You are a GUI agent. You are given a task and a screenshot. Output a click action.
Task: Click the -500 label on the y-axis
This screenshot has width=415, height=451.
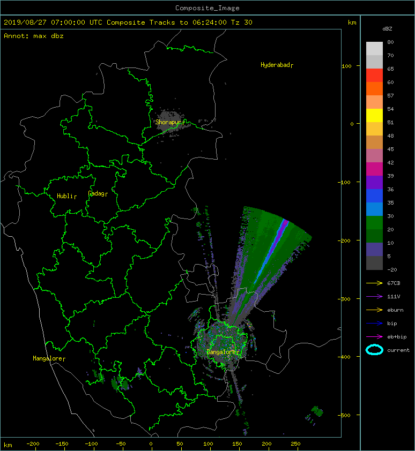point(344,415)
